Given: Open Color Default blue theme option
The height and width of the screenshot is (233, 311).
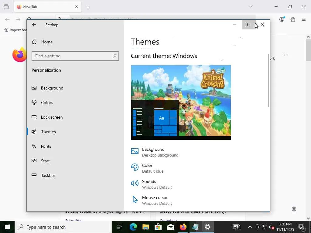Looking at the screenshot, I should coord(147,168).
